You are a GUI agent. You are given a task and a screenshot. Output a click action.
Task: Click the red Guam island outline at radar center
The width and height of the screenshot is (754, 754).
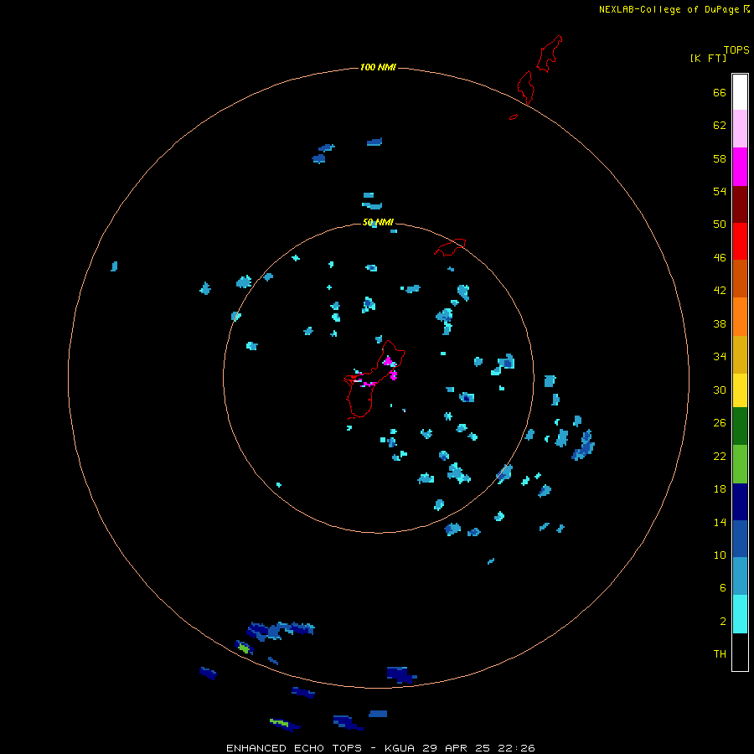[374, 380]
